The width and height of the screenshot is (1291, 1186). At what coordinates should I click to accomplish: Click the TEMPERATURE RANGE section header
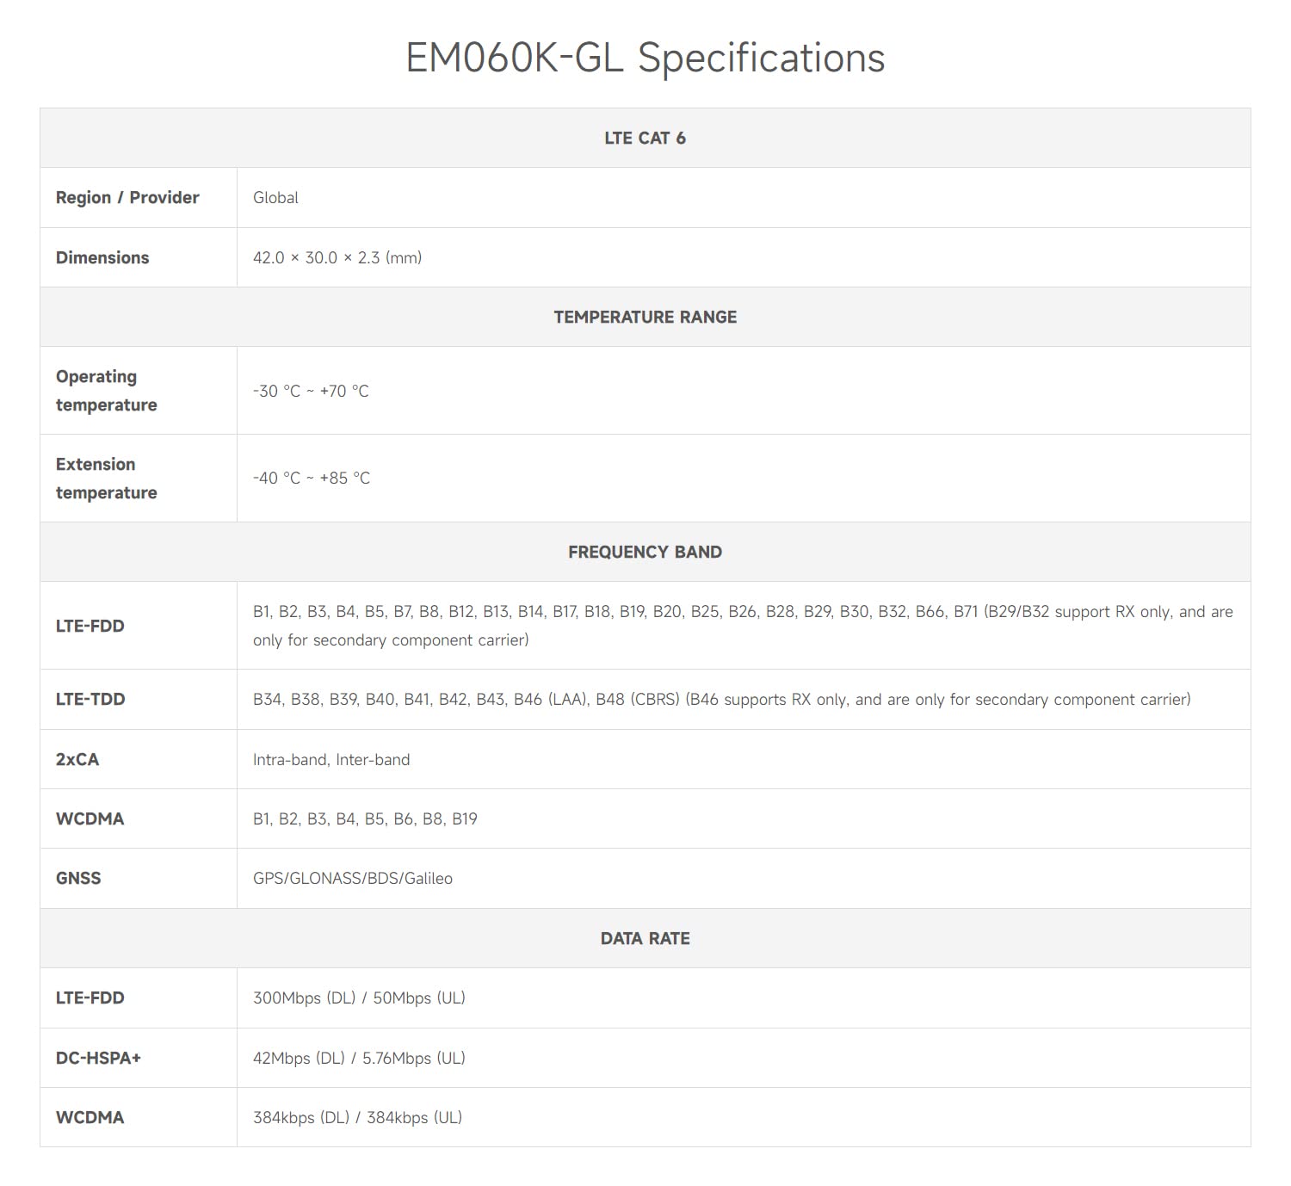(645, 317)
